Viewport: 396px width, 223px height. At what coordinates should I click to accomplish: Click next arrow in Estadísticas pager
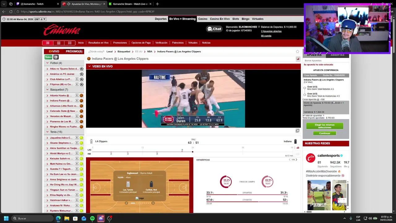[296, 160]
